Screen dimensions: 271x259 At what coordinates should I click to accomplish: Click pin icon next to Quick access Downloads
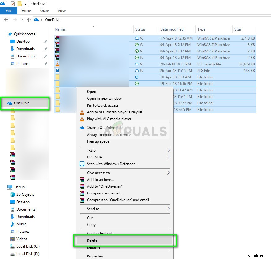click(x=45, y=49)
